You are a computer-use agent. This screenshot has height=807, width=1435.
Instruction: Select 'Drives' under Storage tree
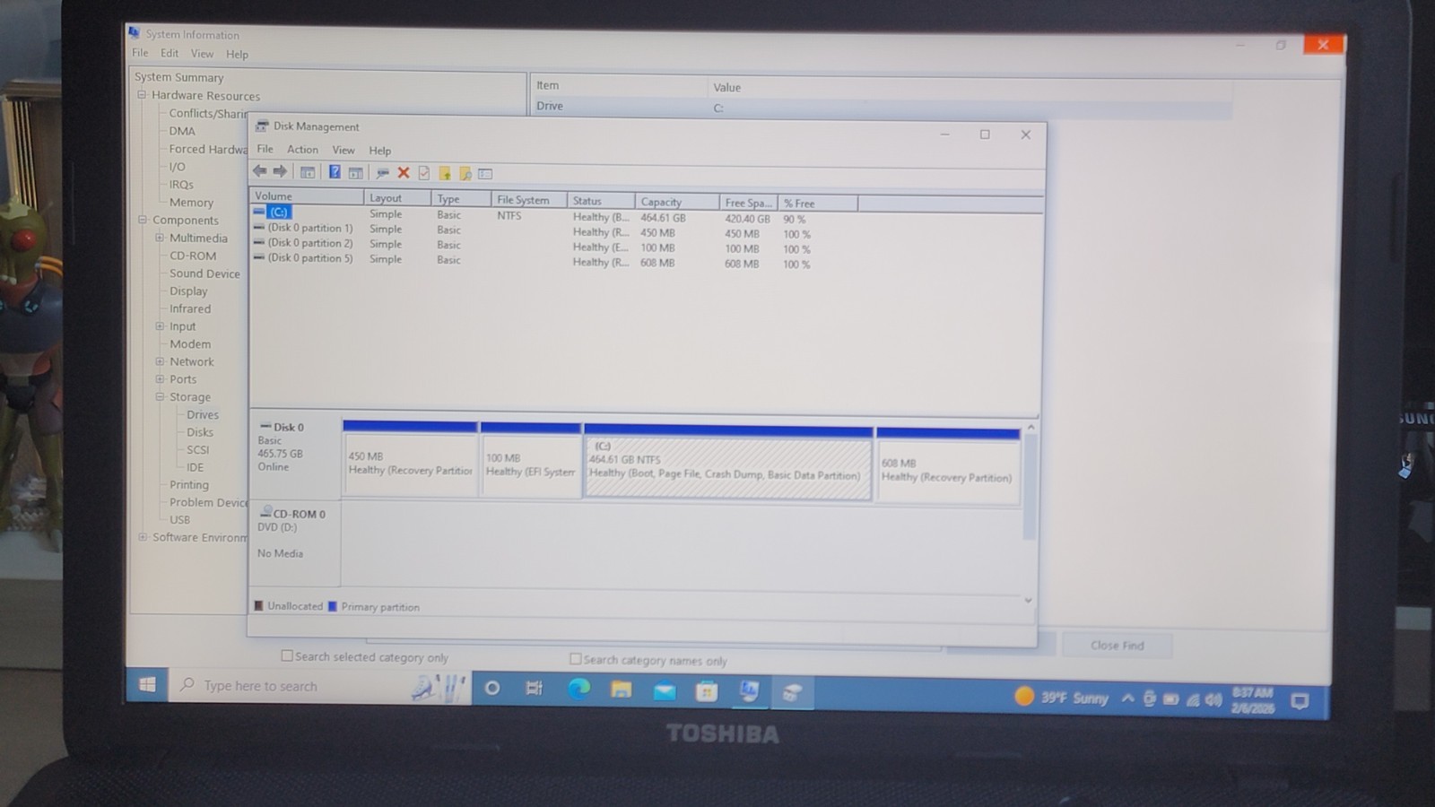[x=203, y=414]
